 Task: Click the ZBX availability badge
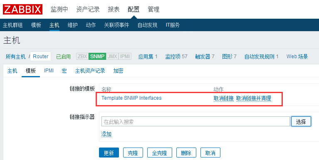pos(82,57)
